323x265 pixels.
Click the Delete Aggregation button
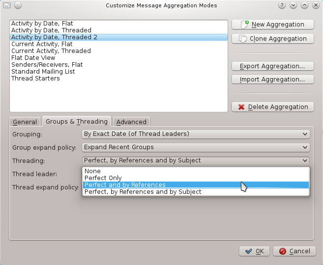(273, 107)
